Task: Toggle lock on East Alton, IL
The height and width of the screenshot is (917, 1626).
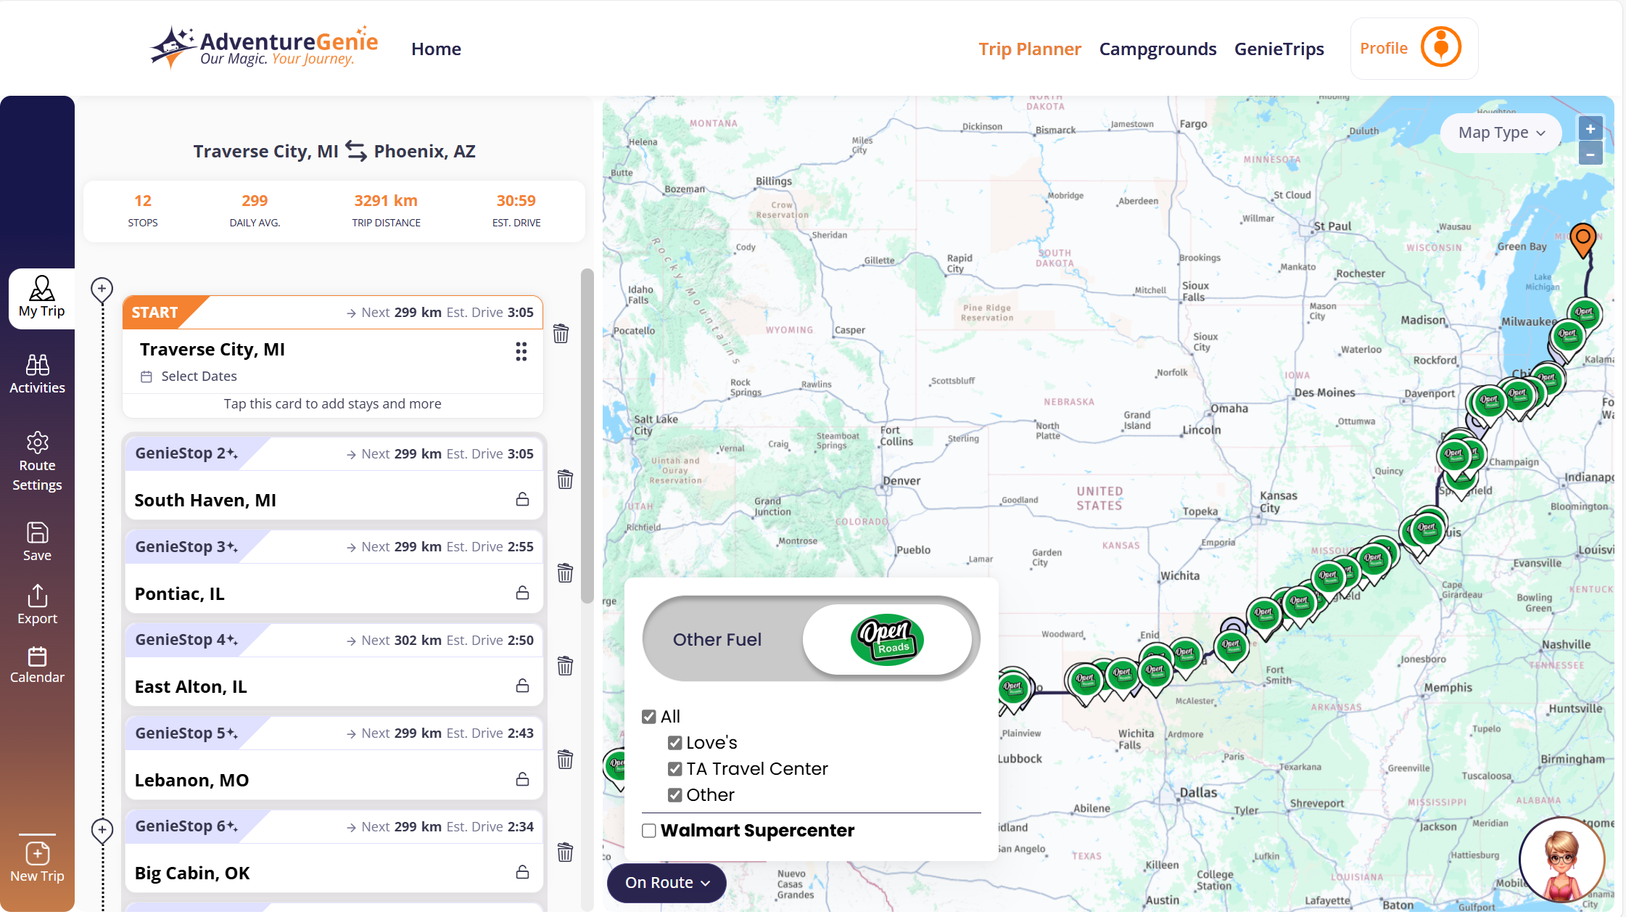Action: 522,686
